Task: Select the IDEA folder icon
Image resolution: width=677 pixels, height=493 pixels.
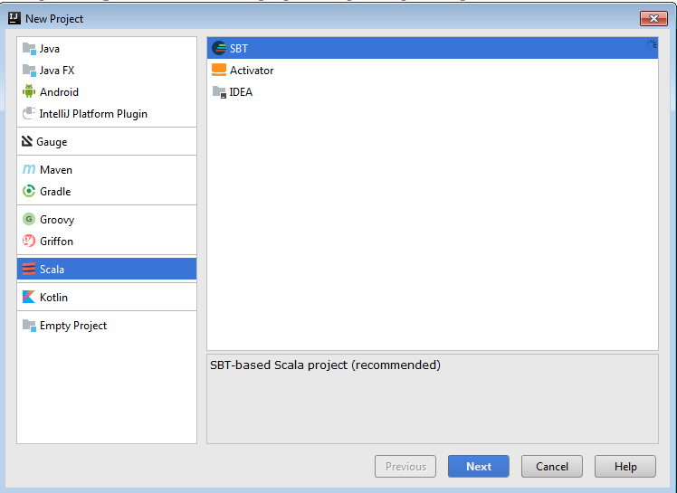Action: [x=219, y=92]
